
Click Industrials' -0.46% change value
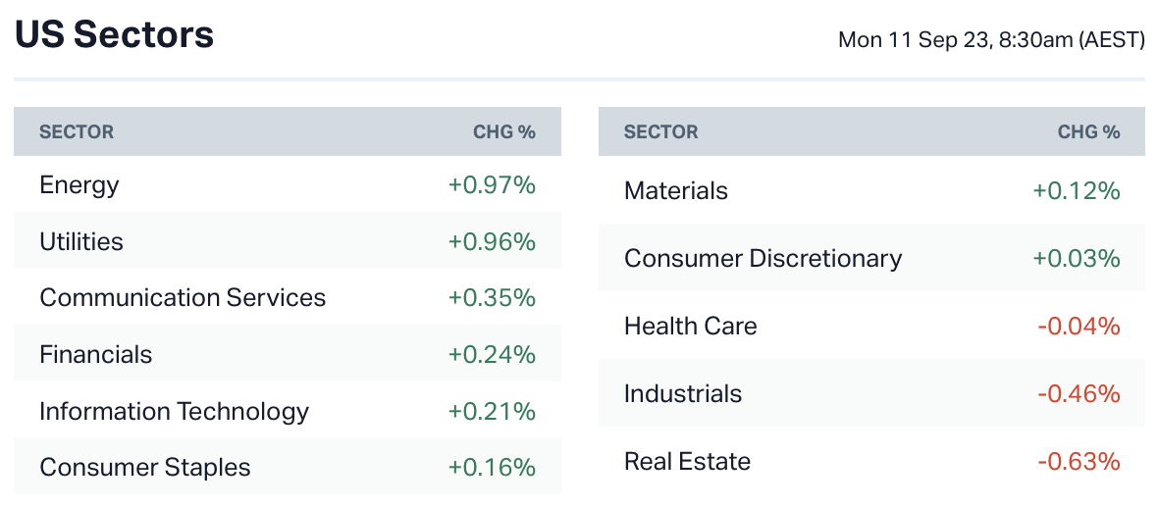pos(1079,393)
